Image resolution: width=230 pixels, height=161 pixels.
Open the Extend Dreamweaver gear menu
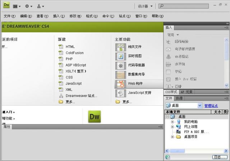click(29, 6)
